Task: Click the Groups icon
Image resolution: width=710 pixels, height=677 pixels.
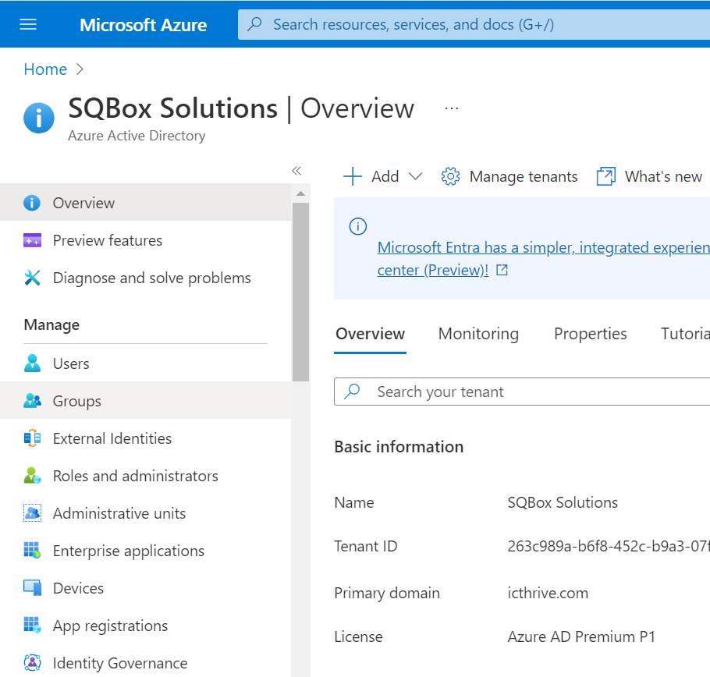Action: [32, 401]
